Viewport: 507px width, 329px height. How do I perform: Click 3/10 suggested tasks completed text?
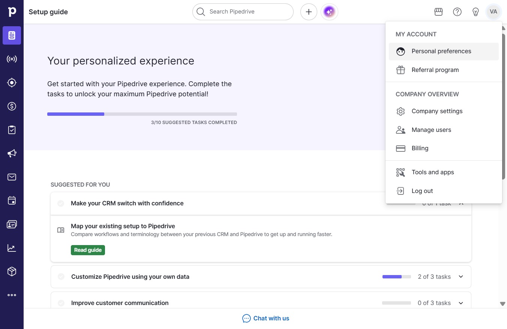194,123
